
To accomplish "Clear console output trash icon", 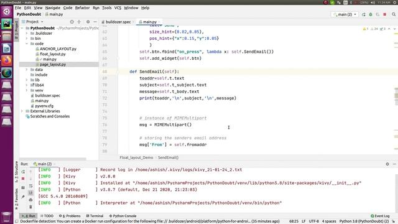I will click(x=30, y=207).
